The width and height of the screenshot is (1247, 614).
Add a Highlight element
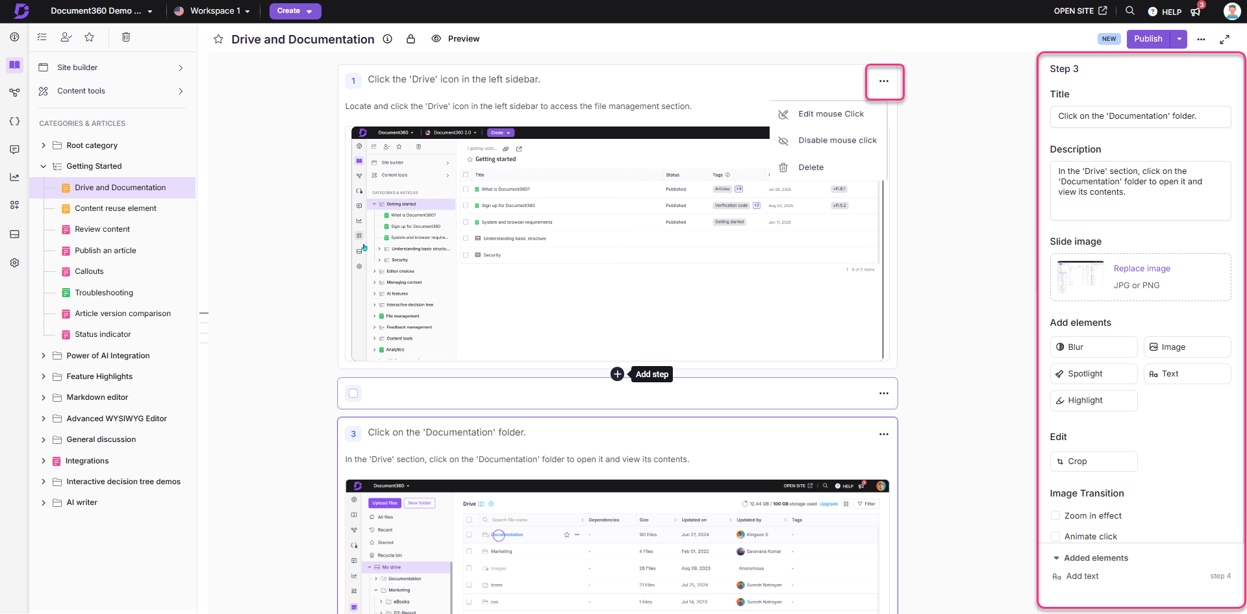(1094, 400)
